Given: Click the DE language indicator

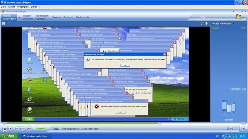Looking at the screenshot, I should point(218,136).
